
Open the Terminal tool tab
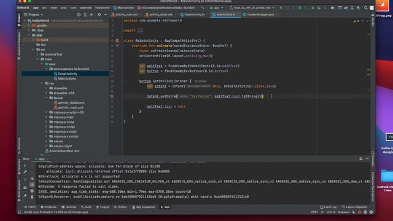(68, 207)
